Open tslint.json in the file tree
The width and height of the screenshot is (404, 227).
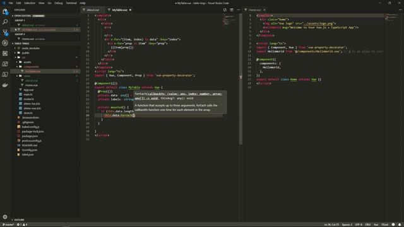point(28,154)
